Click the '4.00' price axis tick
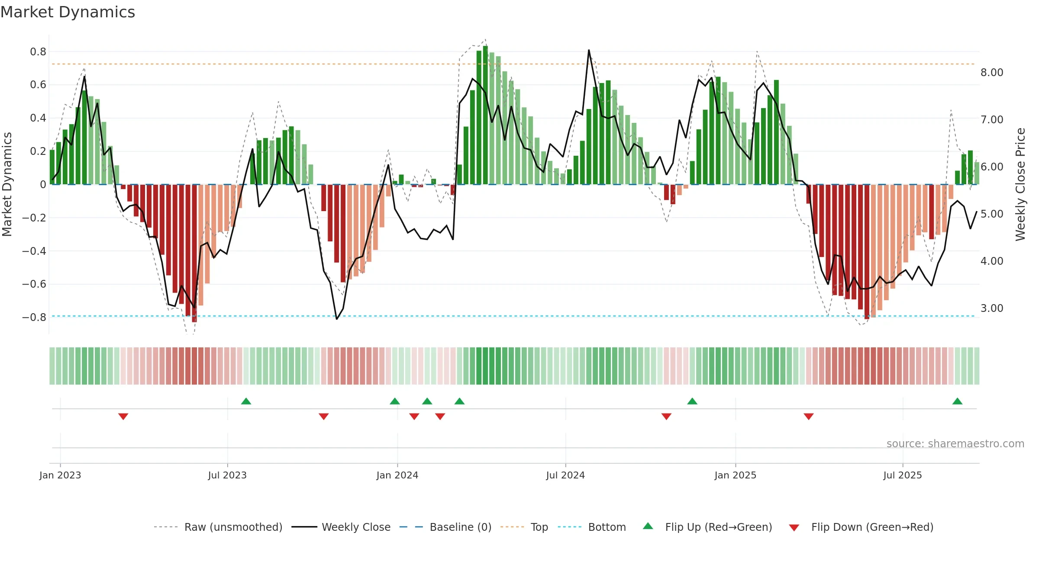This screenshot has height=584, width=1039. coord(992,261)
